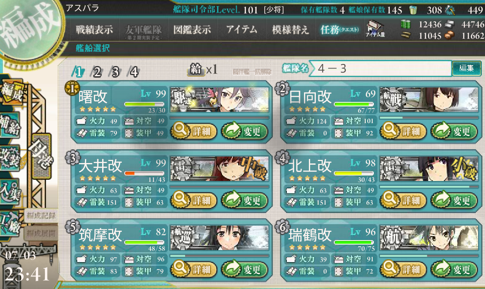Open the 改装 remodel sidebar icon
Screen dimensions: 485x289
(x=10, y=158)
